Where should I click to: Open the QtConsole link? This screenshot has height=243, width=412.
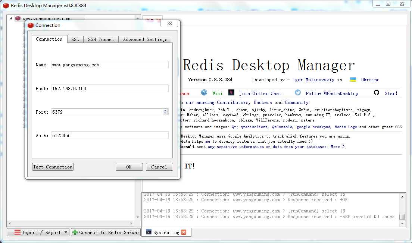pos(282,127)
